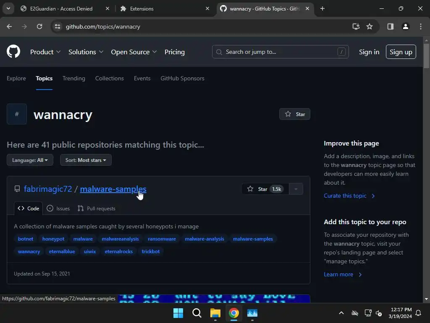Screen dimensions: 430x323
Task: Click the uiwix topic tag
Action: click(x=90, y=252)
